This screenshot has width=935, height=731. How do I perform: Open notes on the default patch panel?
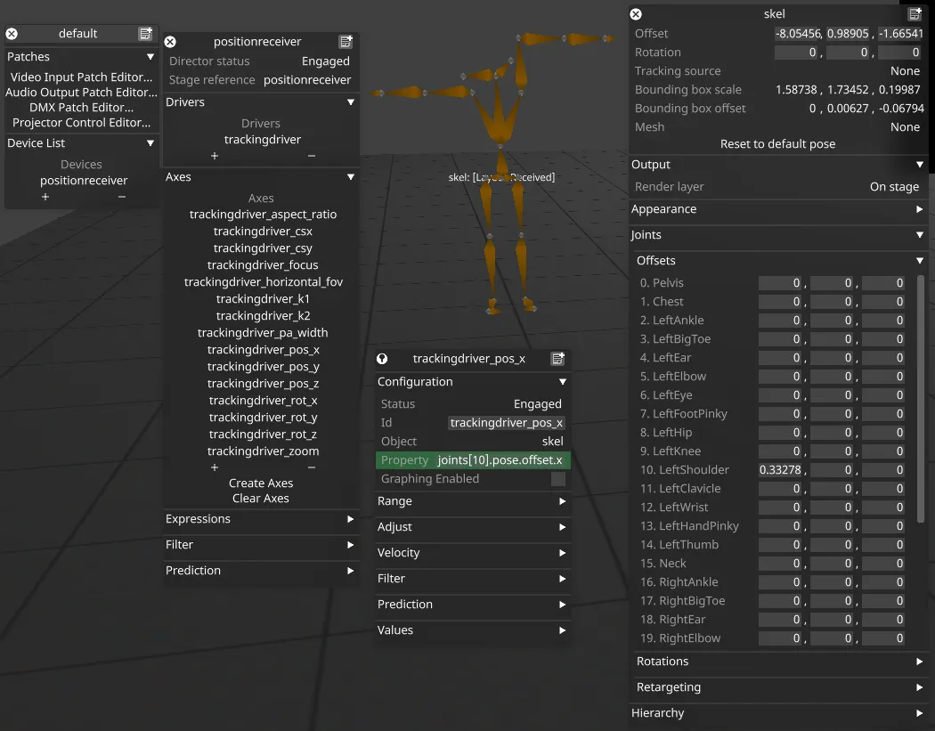click(x=144, y=33)
